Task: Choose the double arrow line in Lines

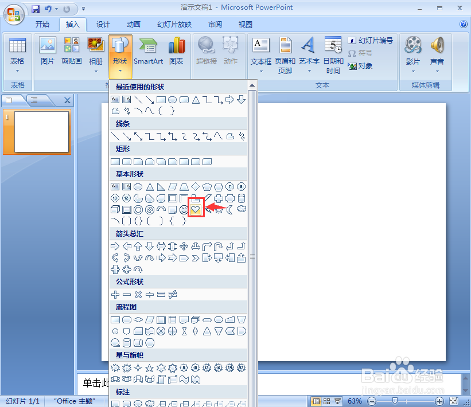Action: click(138, 136)
